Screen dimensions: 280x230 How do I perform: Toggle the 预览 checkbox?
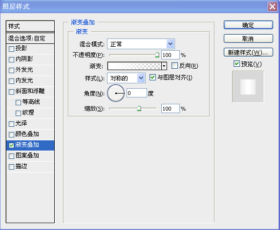click(x=237, y=63)
